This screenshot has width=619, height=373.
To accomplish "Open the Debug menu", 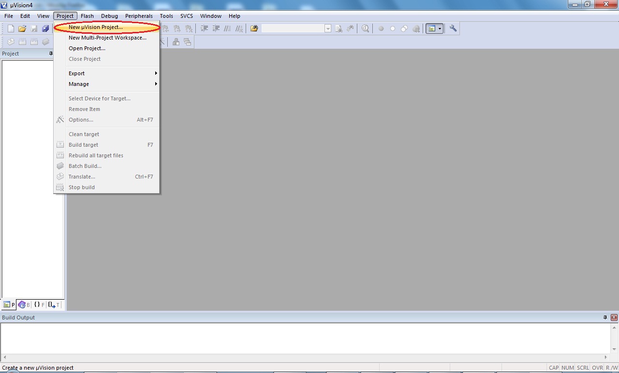I will tap(109, 16).
